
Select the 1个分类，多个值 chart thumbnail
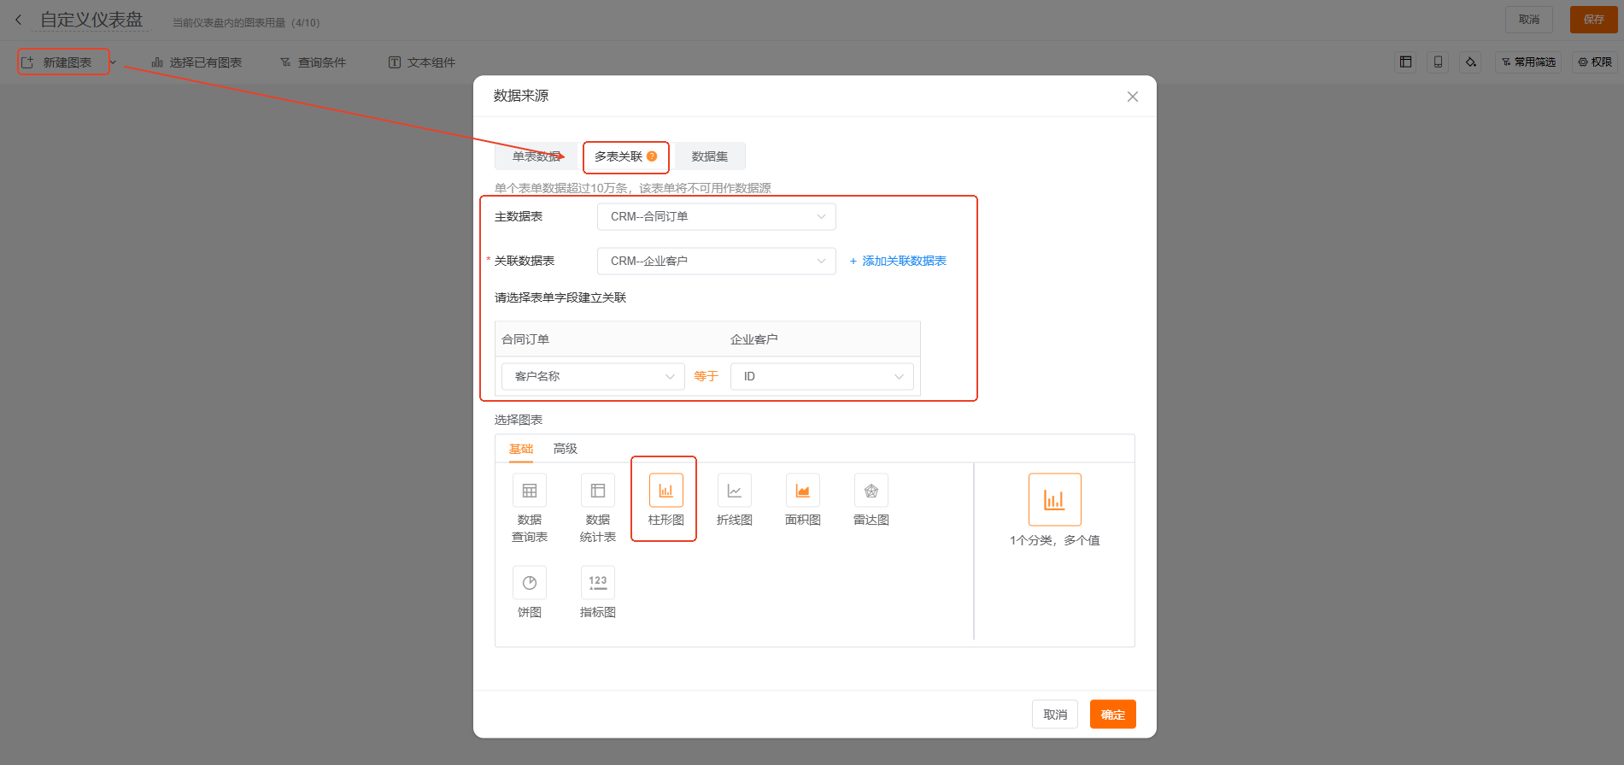click(x=1054, y=500)
